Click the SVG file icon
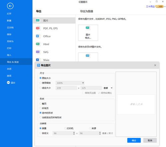This screenshot has height=147, width=166. (x=38, y=52)
